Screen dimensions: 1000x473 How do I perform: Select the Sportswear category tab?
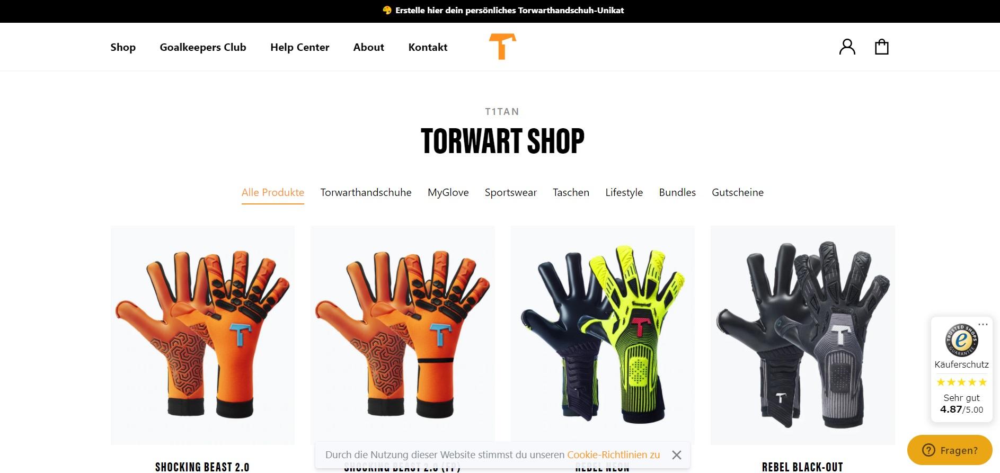click(511, 192)
